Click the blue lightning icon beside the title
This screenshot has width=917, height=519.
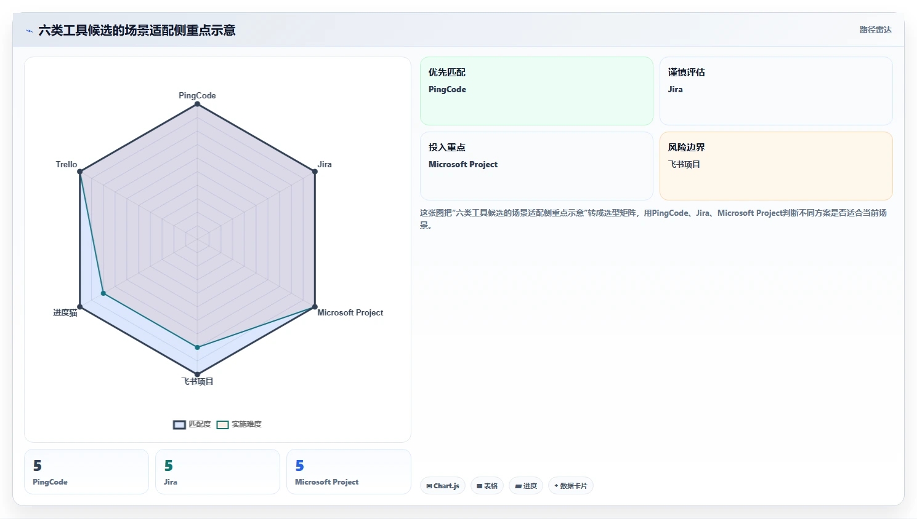[29, 31]
